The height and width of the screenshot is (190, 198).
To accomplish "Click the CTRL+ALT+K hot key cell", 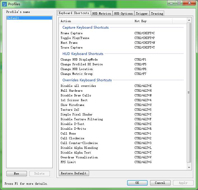I will (x=143, y=86).
